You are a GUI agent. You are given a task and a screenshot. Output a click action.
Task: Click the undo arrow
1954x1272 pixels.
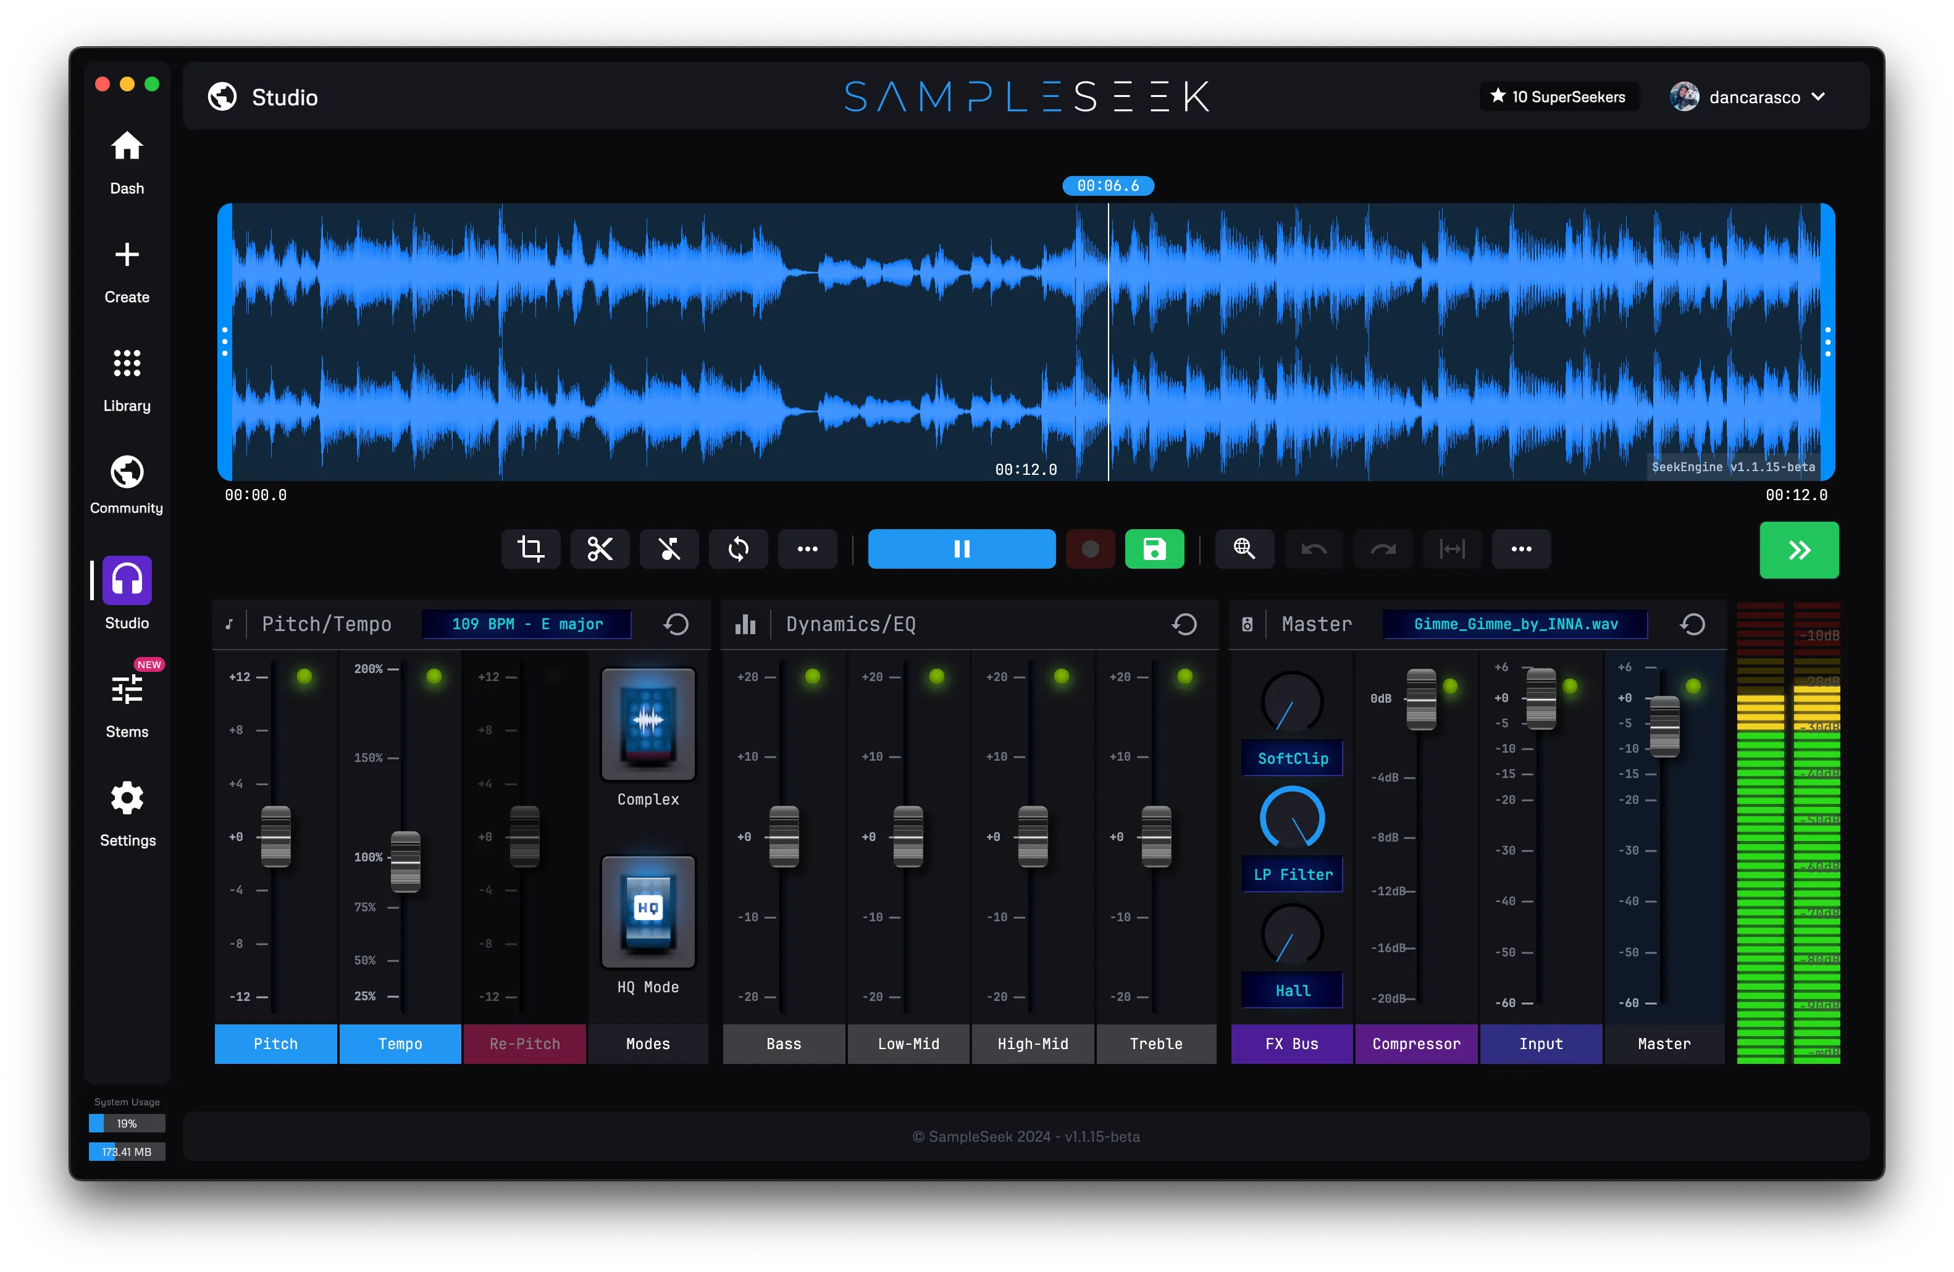click(1314, 549)
